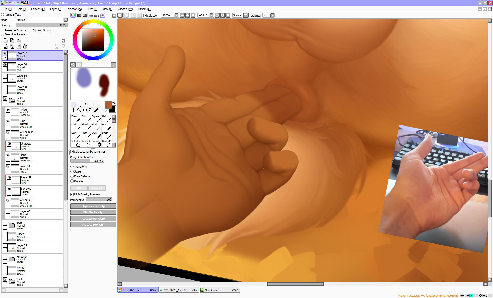Click the delete layer trash icon
The height and width of the screenshot is (298, 493).
coord(25,47)
